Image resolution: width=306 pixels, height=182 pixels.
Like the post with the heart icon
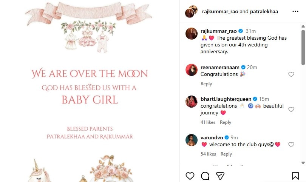190,176
